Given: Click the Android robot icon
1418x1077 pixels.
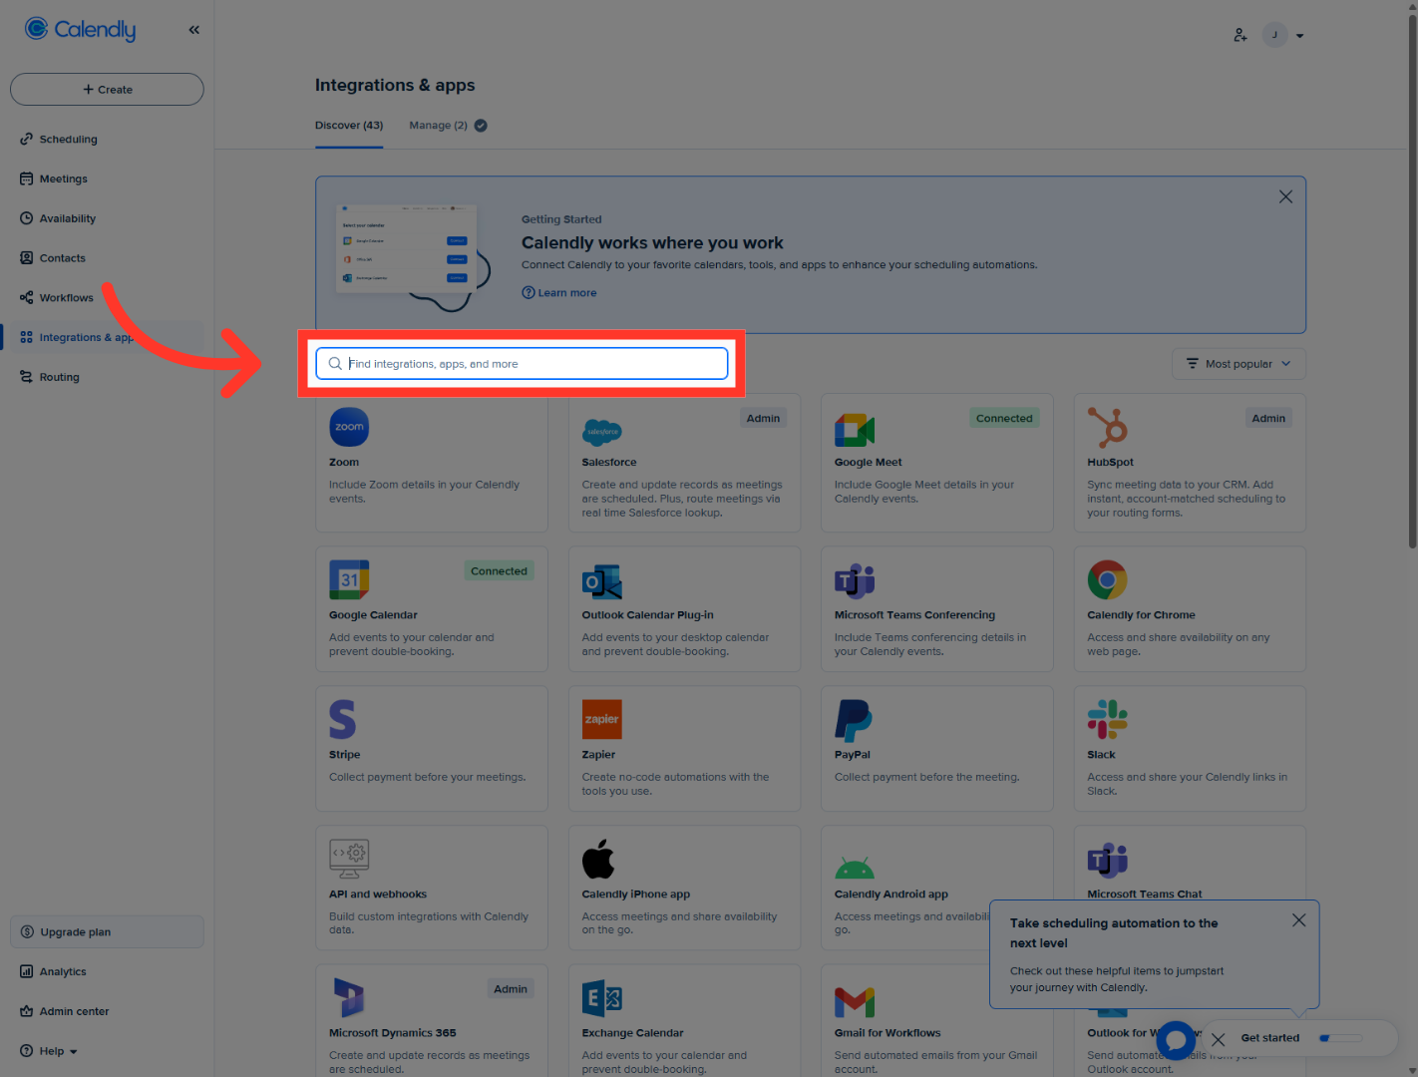Looking at the screenshot, I should coord(855,867).
